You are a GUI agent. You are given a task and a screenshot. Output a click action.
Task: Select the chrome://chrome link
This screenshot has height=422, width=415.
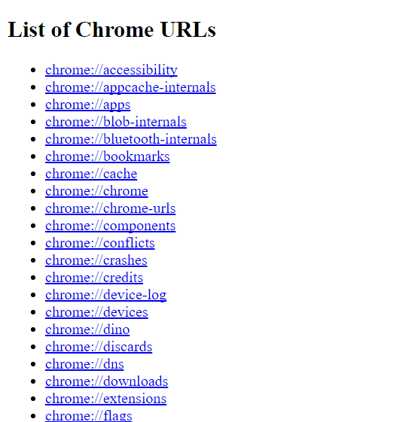click(x=96, y=191)
